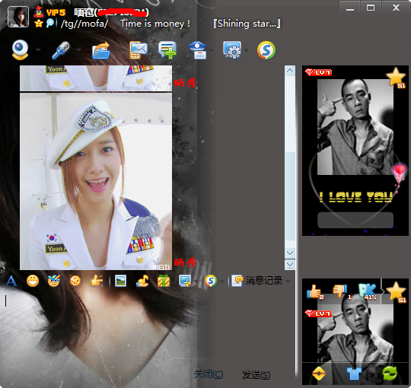
Task: Click the large sailor-hat girl image in chat
Action: coord(96,182)
